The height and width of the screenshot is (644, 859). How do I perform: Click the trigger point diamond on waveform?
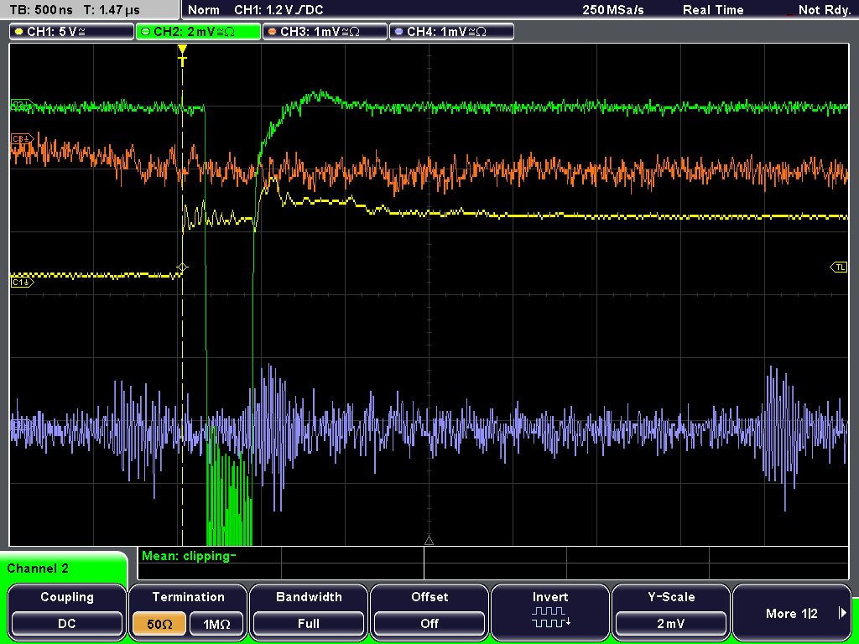click(182, 267)
